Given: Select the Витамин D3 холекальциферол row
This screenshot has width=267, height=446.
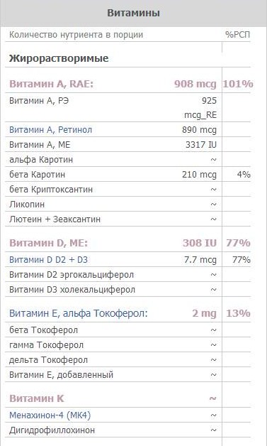Looking at the screenshot, I should click(x=127, y=290).
